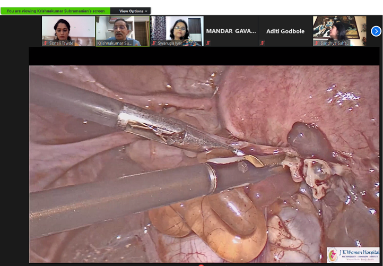Click the J K Women Hospital logo
The image size is (383, 266).
(x=353, y=255)
